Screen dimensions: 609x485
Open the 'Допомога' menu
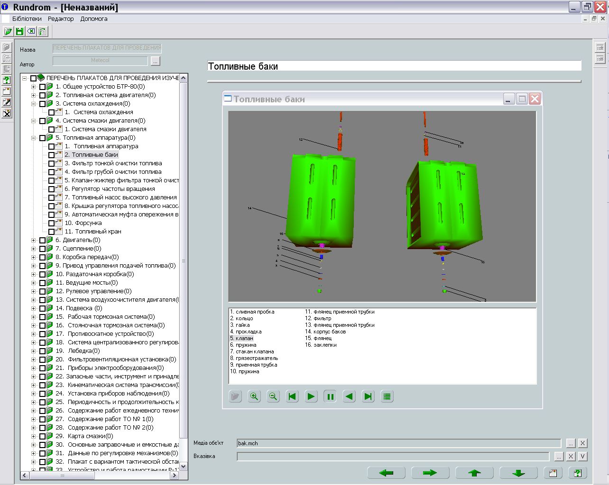coord(93,19)
